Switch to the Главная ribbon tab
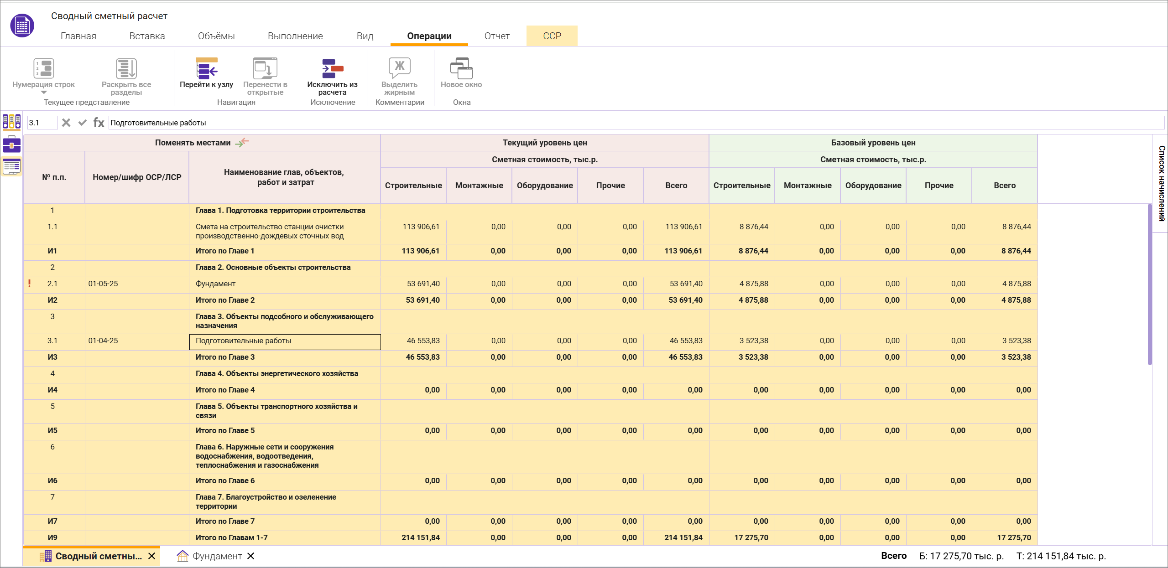 click(x=78, y=36)
